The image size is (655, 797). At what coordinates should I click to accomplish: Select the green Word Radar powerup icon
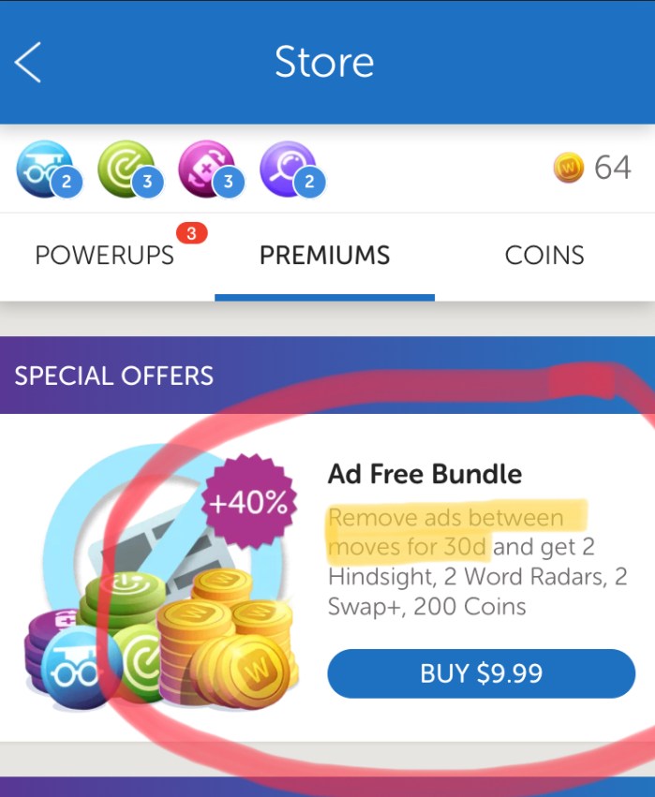click(x=127, y=169)
